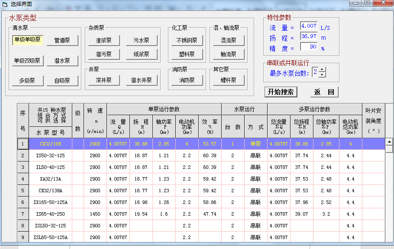
Task: Open the window icon in title bar
Action: [x=4, y=4]
